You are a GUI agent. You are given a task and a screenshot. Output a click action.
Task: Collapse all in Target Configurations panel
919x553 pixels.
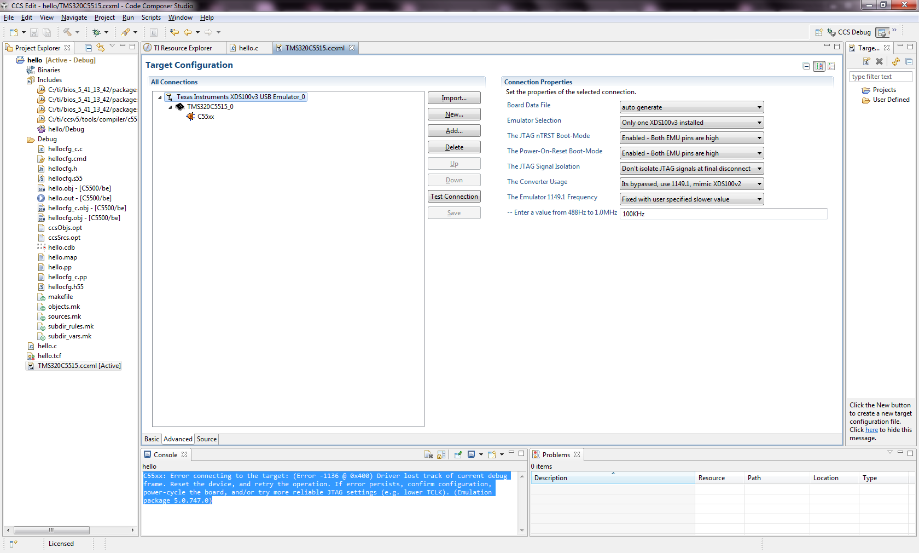coord(909,61)
